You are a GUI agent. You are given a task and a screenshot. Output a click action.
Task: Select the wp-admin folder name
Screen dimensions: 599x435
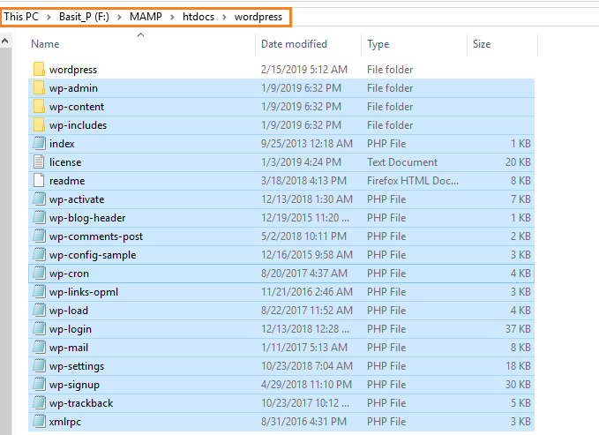point(73,88)
